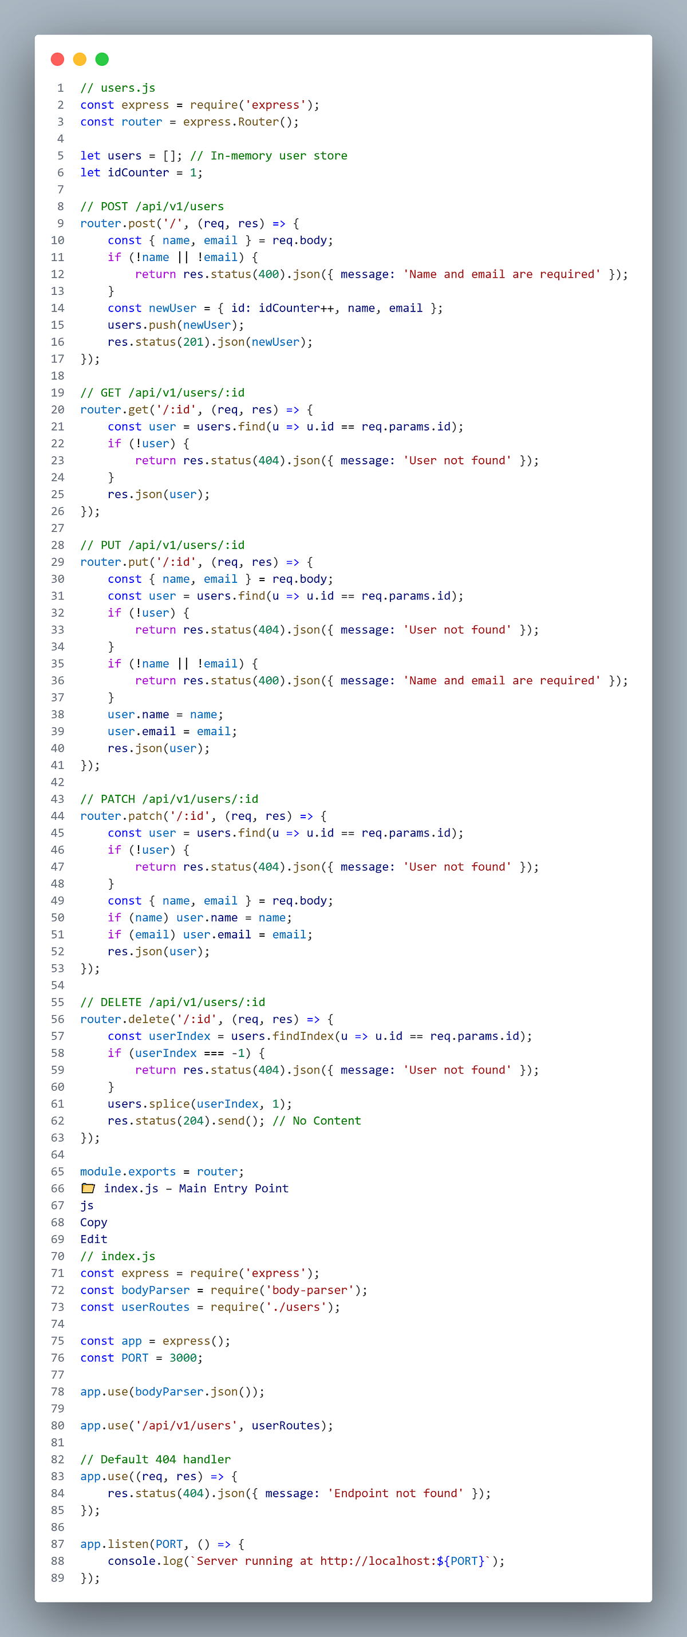Click the 'Edit' text on line 69

tap(93, 1239)
